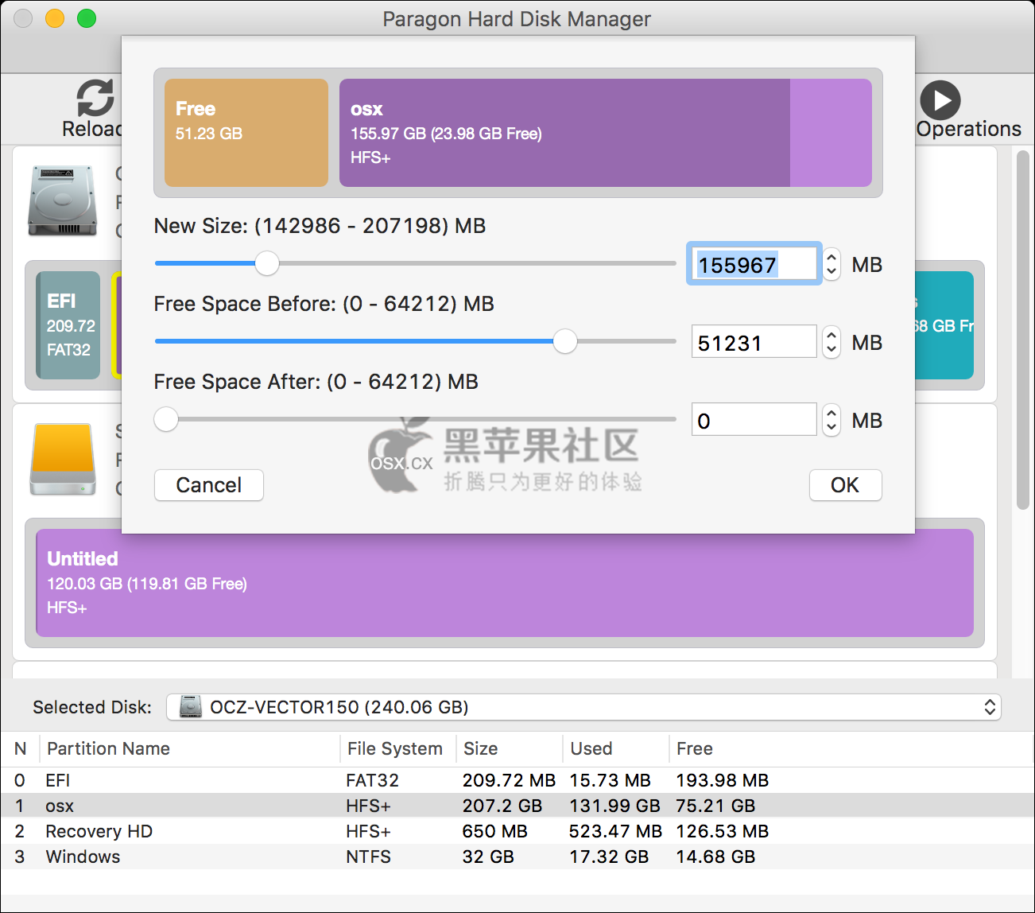The height and width of the screenshot is (913, 1035).
Task: Click the 207.2 GB size cell
Action: tap(502, 806)
